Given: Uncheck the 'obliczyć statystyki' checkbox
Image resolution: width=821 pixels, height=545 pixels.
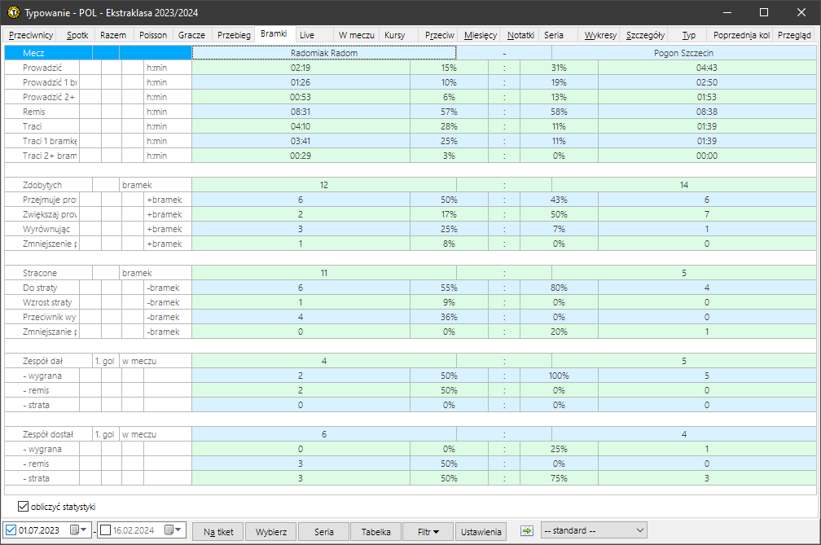Looking at the screenshot, I should pos(23,507).
